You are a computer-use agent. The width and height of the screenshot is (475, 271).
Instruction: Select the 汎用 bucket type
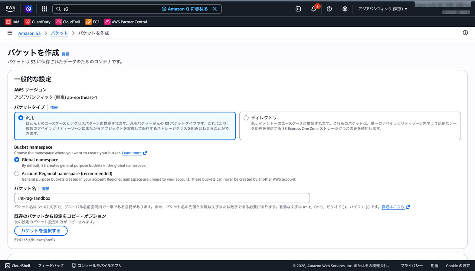[21, 118]
